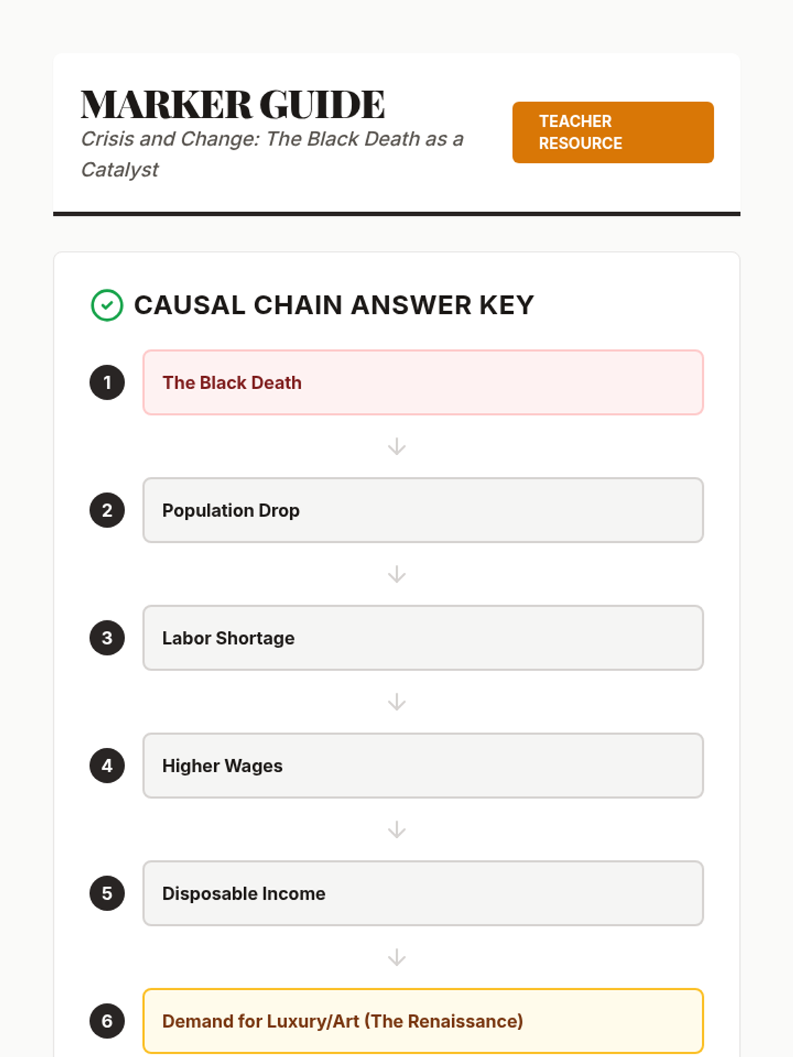Select the Higher Wages box
Image resolution: width=793 pixels, height=1057 pixels.
point(423,766)
